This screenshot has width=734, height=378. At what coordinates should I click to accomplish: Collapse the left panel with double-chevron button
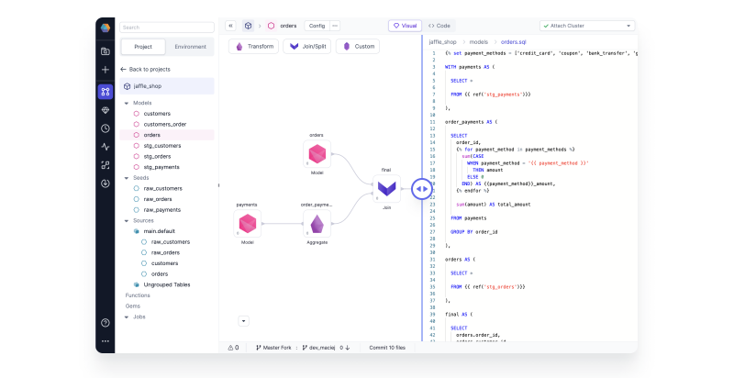coord(230,26)
